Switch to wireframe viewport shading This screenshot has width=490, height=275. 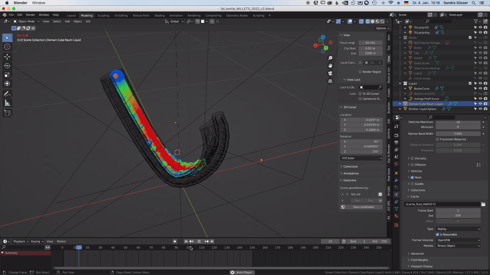(x=368, y=21)
